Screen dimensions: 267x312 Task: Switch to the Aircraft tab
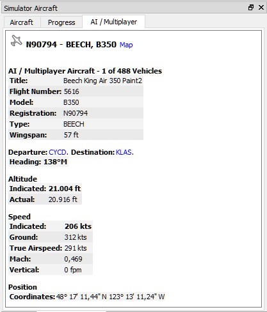(21, 22)
